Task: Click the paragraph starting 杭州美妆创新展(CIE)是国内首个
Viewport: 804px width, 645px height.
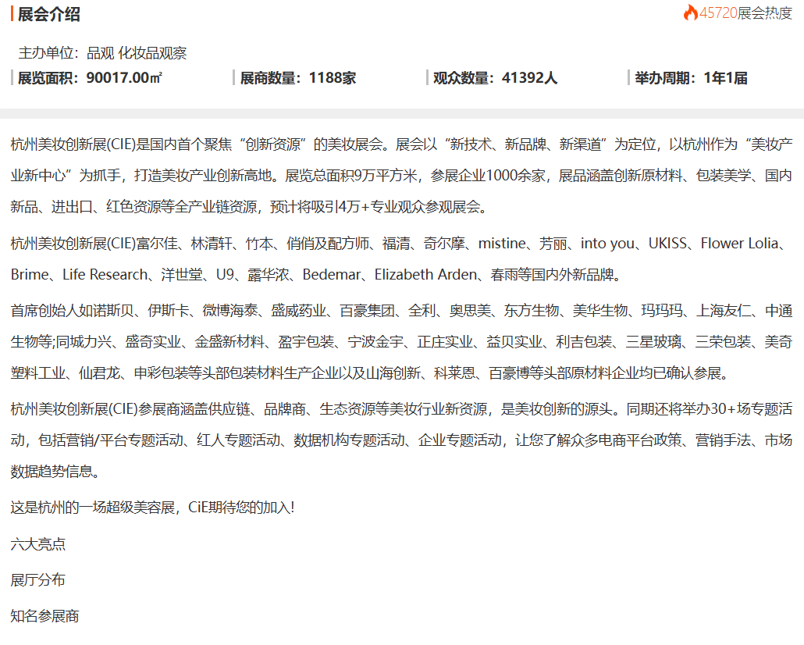Action: tap(401, 176)
